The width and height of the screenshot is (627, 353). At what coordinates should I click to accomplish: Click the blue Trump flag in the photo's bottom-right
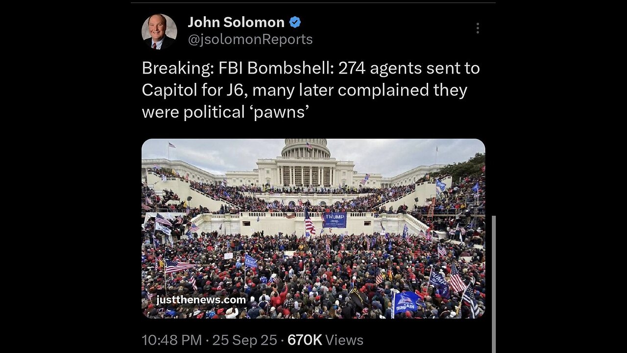pos(407,302)
